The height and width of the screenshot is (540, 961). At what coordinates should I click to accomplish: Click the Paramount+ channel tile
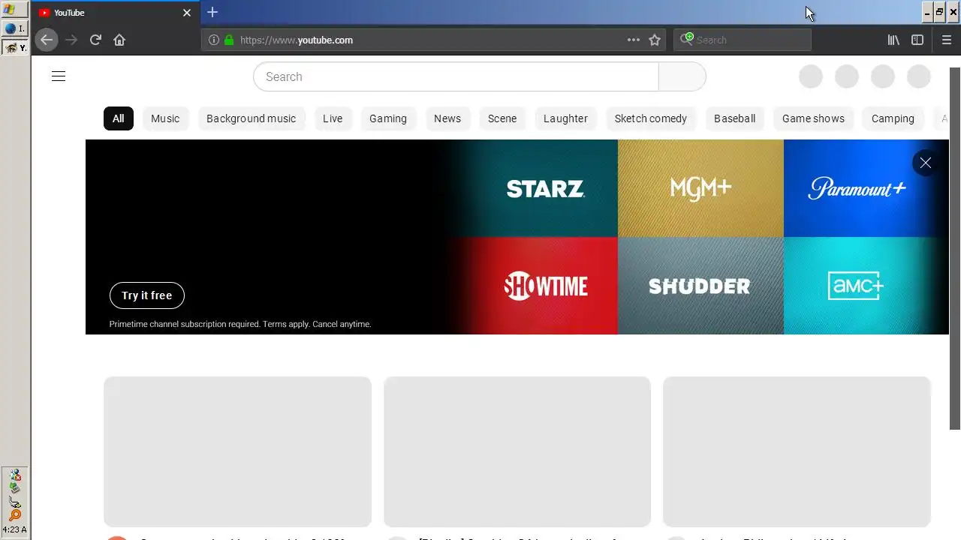point(857,188)
